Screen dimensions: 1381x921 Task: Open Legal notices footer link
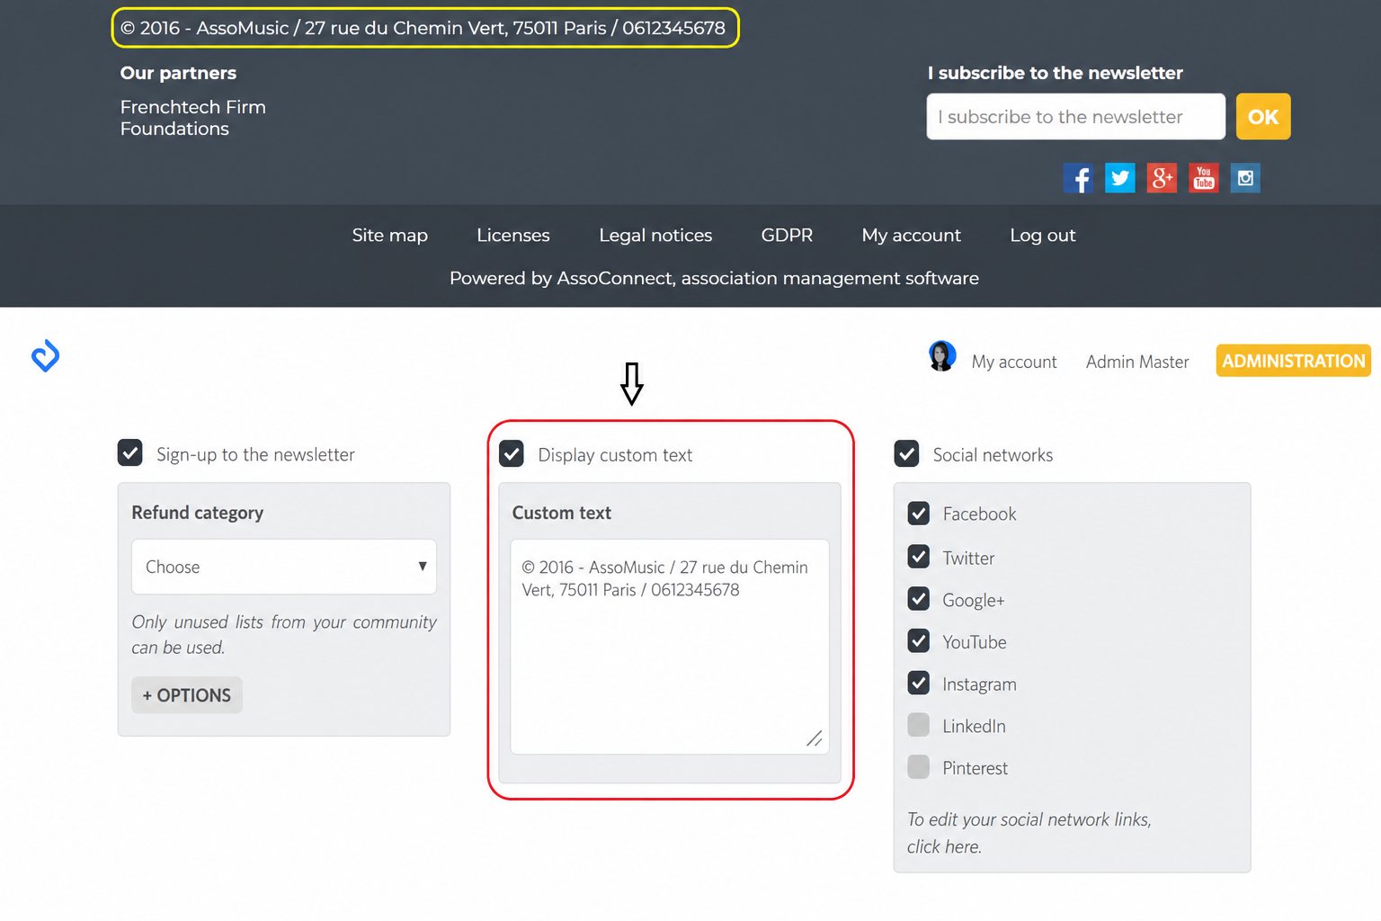pyautogui.click(x=655, y=236)
